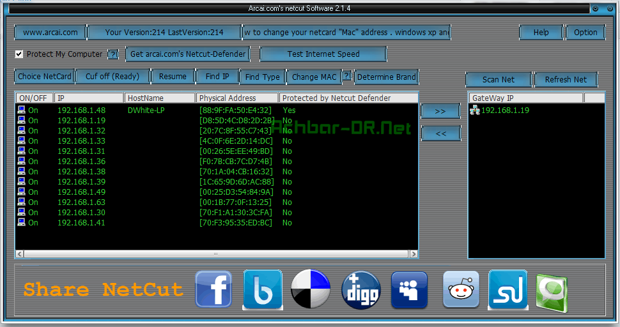
Task: Toggle Protect My Computer checkbox
Action: [x=19, y=54]
